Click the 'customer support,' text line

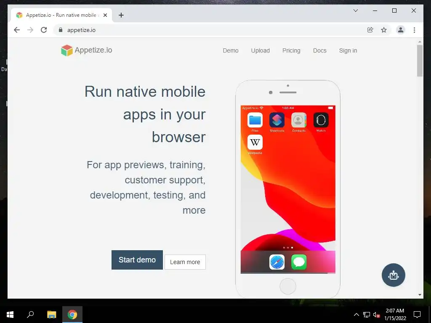point(165,180)
